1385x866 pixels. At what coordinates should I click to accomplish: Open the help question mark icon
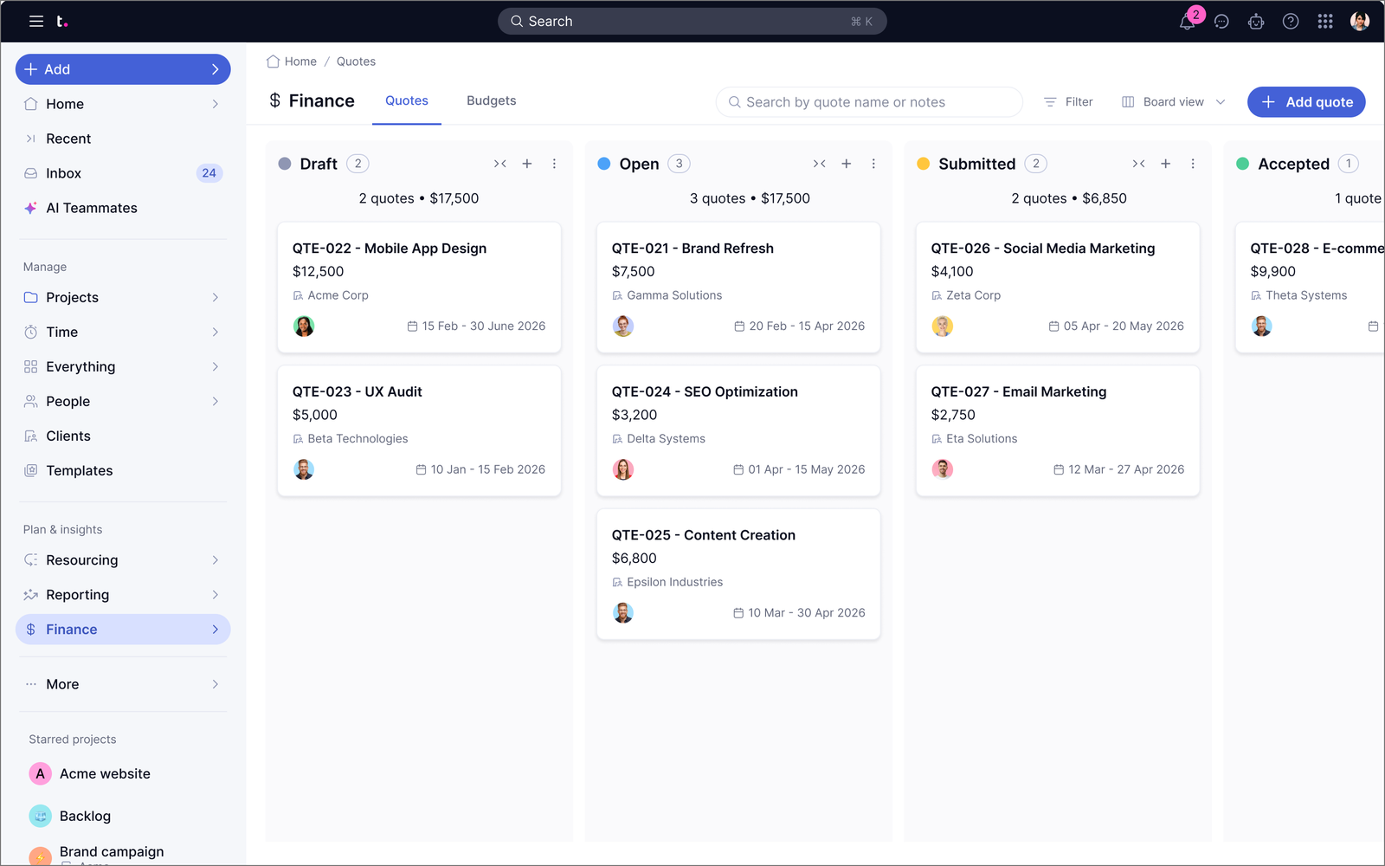tap(1291, 22)
